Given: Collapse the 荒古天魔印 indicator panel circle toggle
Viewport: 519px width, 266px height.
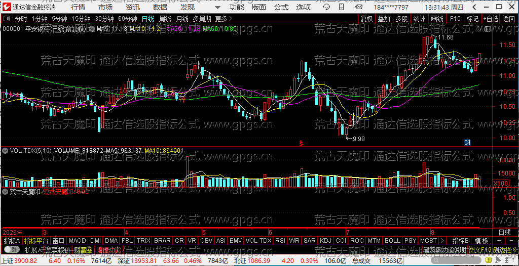Looking at the screenshot, I should coord(5,191).
